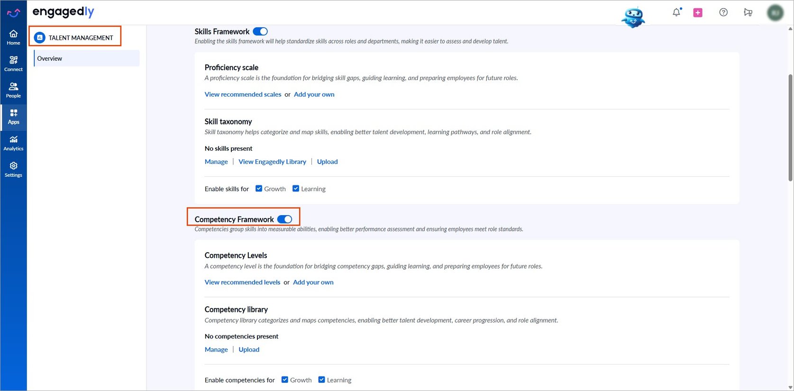This screenshot has width=794, height=391.
Task: Select the Overview menu item
Action: (x=87, y=58)
